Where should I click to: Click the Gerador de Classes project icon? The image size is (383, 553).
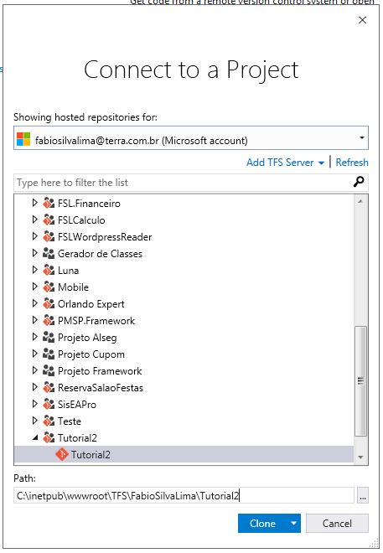coord(49,253)
